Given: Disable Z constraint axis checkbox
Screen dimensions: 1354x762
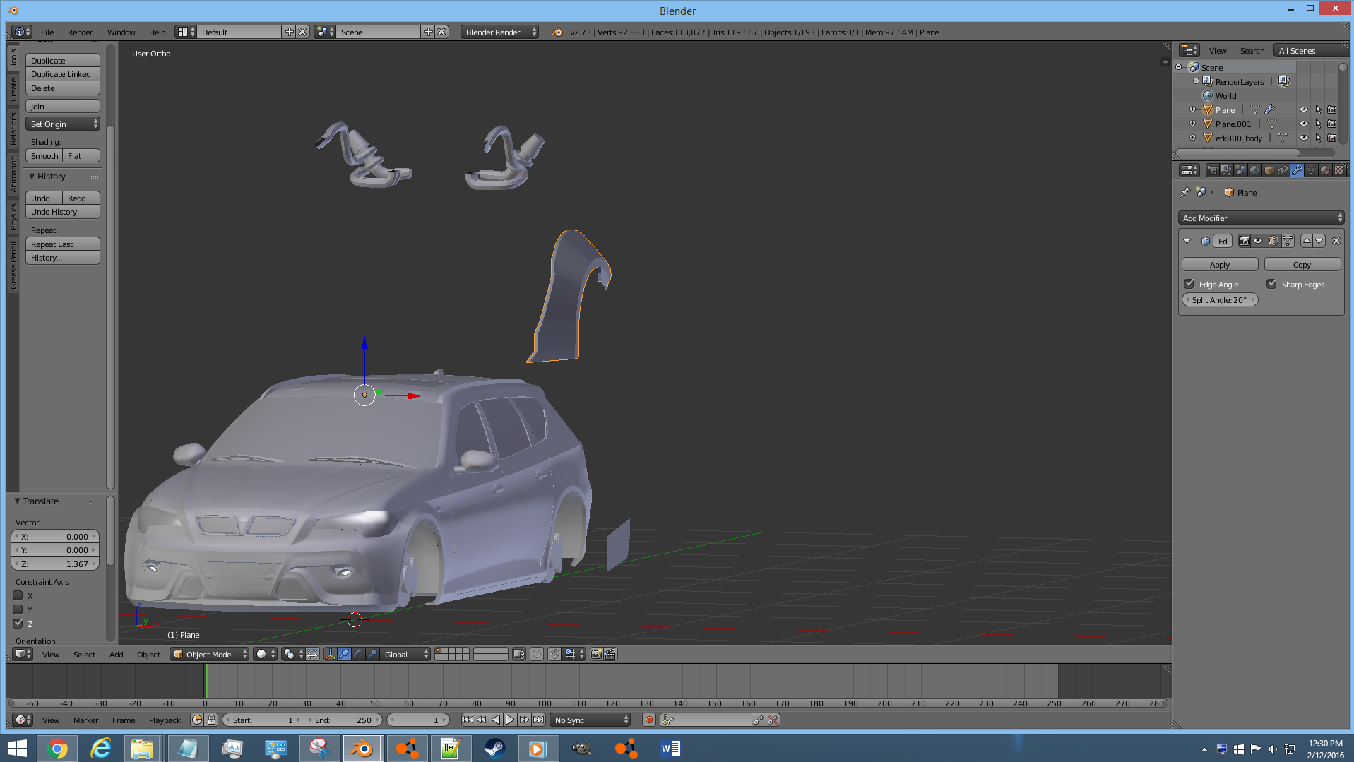Looking at the screenshot, I should [18, 624].
